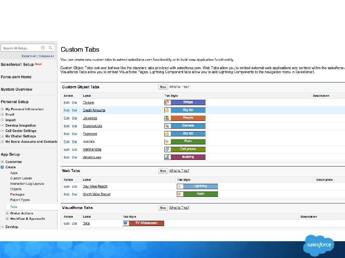This screenshot has height=258, width=345.
Task: Edit the Invoices tab
Action: [x=67, y=142]
